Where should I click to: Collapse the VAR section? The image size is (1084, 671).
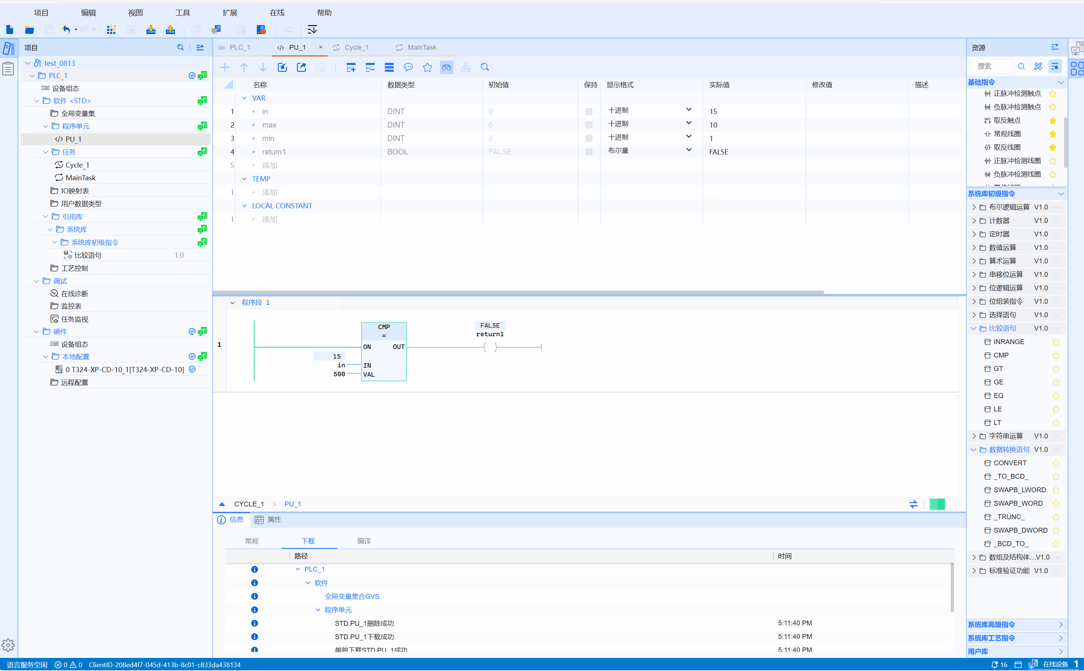pyautogui.click(x=244, y=98)
